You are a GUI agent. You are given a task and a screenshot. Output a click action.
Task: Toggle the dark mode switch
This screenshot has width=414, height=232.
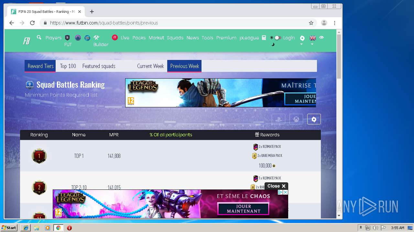278,38
